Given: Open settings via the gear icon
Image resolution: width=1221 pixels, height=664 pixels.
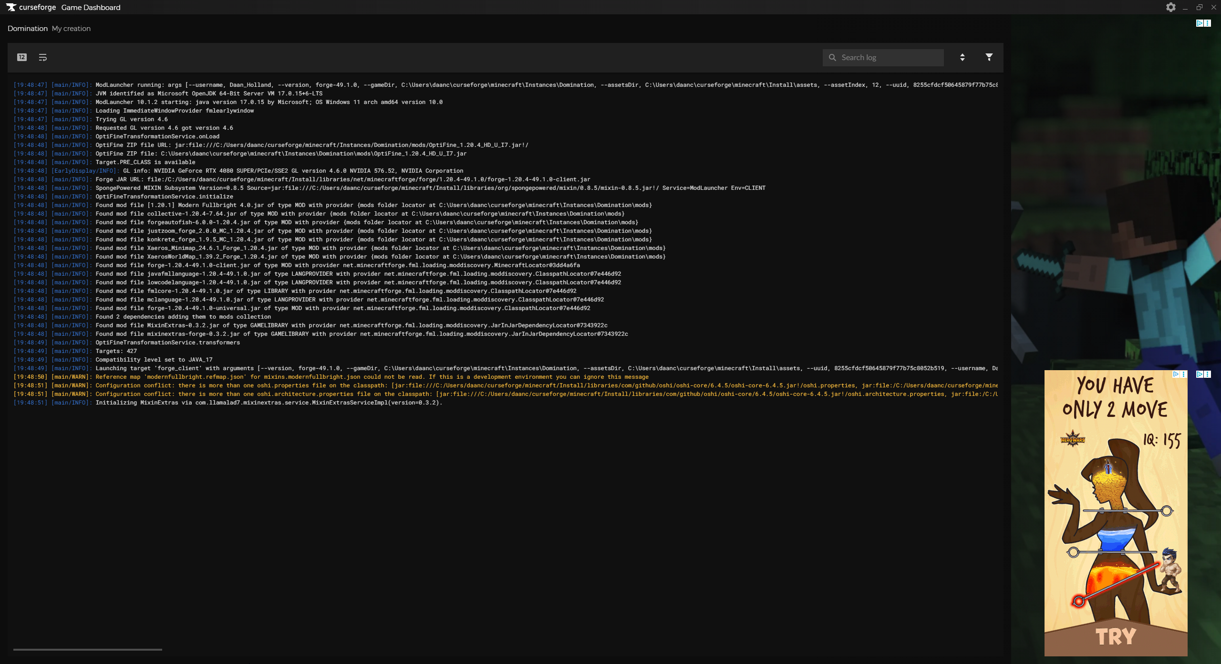Looking at the screenshot, I should [1170, 7].
